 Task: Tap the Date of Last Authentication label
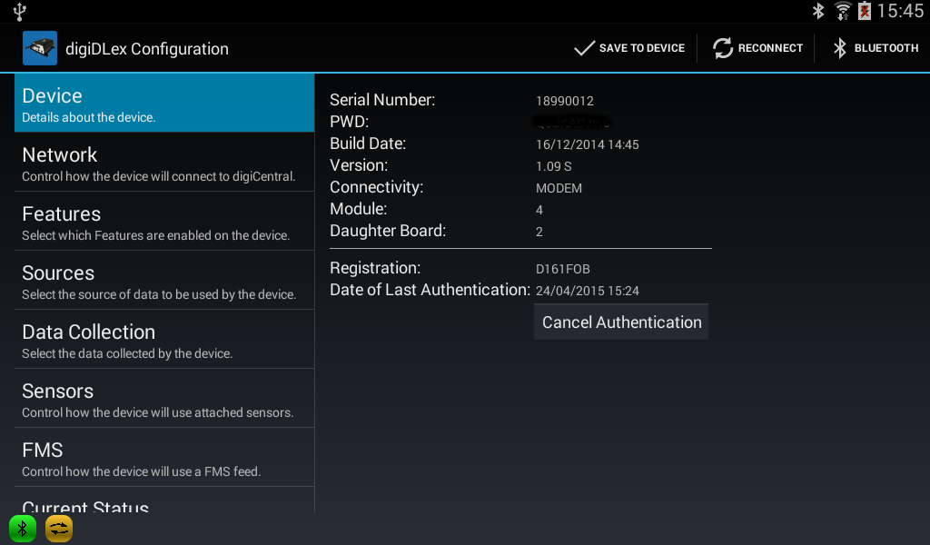tap(430, 290)
